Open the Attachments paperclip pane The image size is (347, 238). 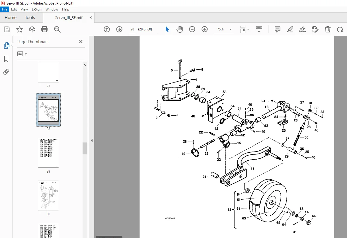(x=6, y=72)
